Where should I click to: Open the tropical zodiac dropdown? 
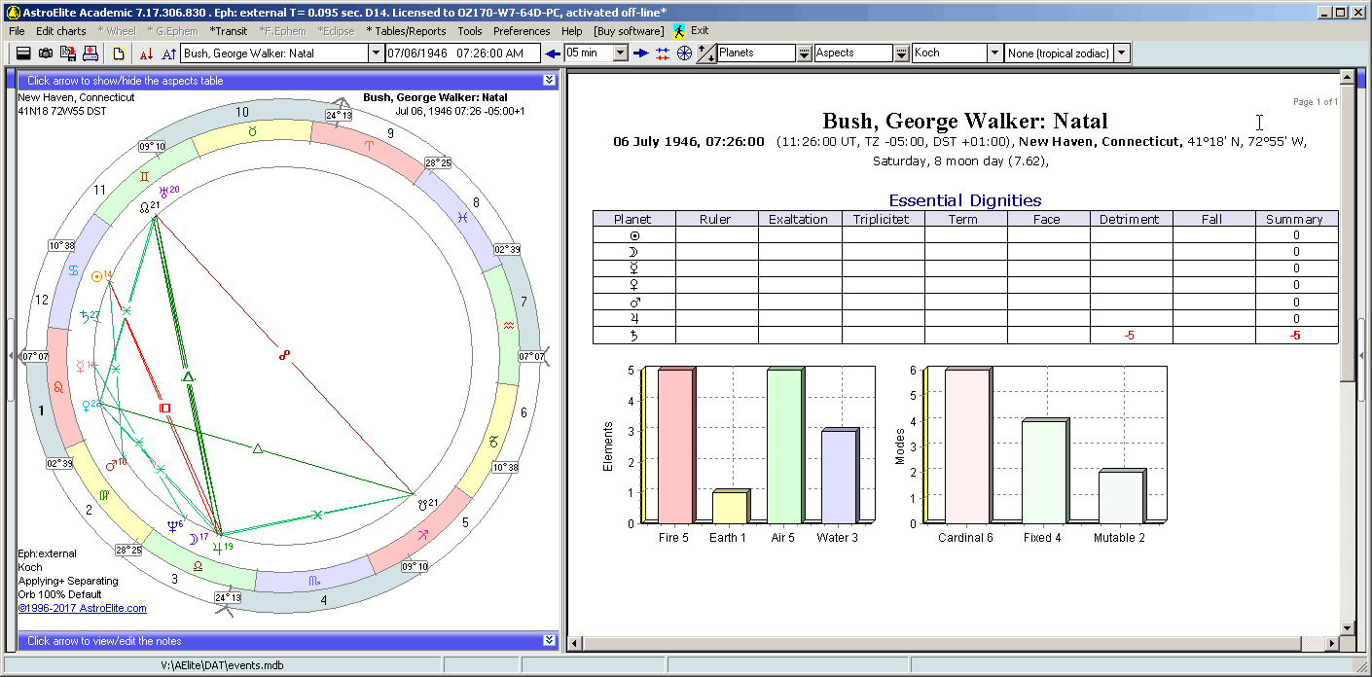(x=1123, y=53)
